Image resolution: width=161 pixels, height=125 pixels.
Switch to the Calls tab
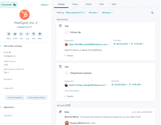pos(101,4)
